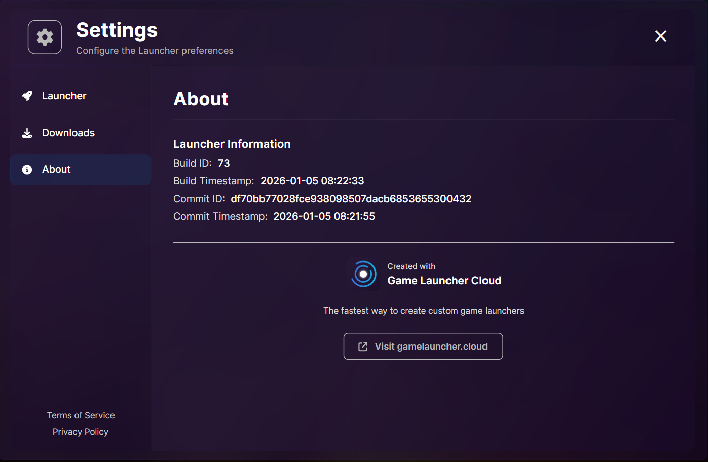Click the Launcher Information heading
The width and height of the screenshot is (708, 462).
pos(232,144)
